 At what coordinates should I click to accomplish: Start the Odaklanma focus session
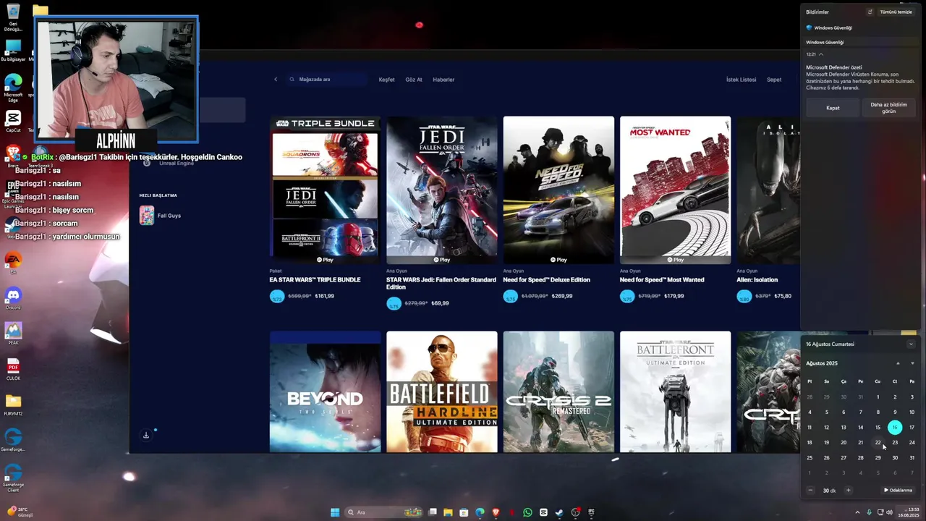point(898,490)
